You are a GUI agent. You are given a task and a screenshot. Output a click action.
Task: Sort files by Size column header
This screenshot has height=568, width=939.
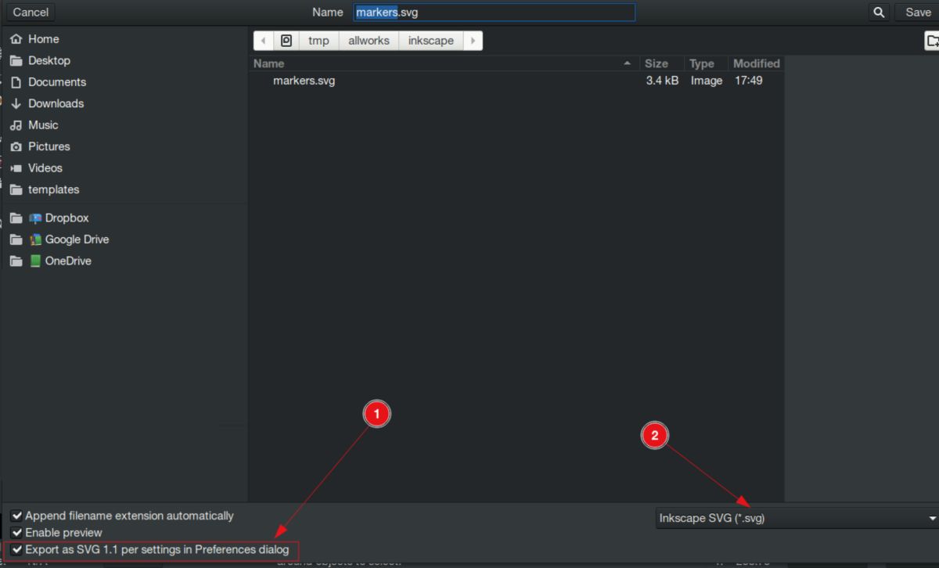pos(661,63)
